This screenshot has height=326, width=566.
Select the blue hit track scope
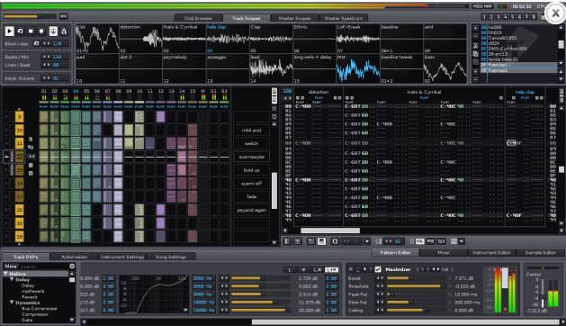(358, 68)
